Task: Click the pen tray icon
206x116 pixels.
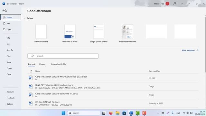Action: 168,113
